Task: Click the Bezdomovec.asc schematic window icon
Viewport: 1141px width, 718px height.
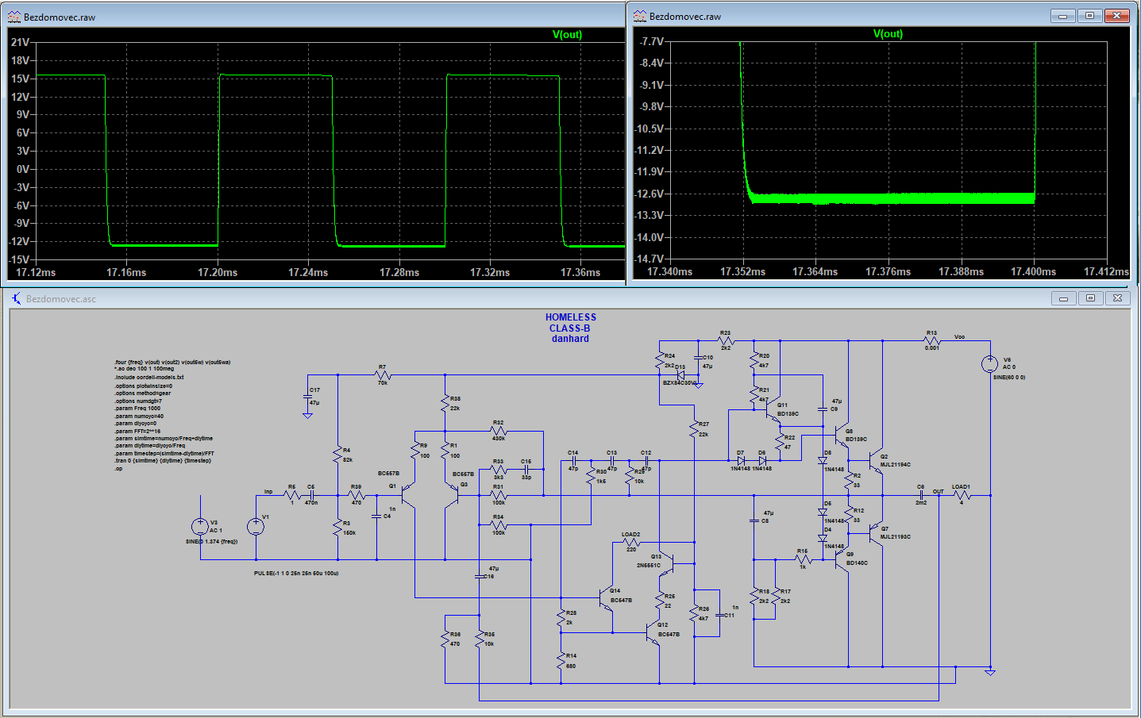Action: pyautogui.click(x=16, y=298)
